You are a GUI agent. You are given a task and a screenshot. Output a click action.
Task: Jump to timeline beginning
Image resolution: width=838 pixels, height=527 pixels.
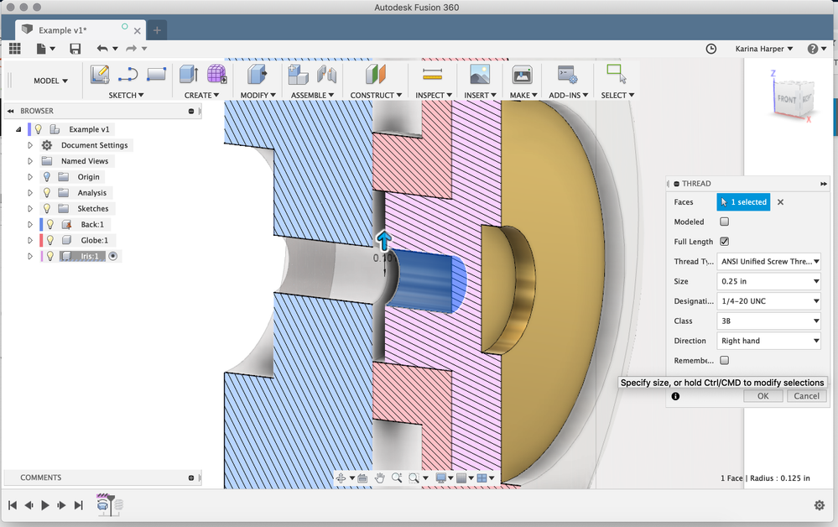(13, 505)
